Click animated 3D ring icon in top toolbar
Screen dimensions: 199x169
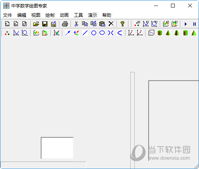point(174,24)
